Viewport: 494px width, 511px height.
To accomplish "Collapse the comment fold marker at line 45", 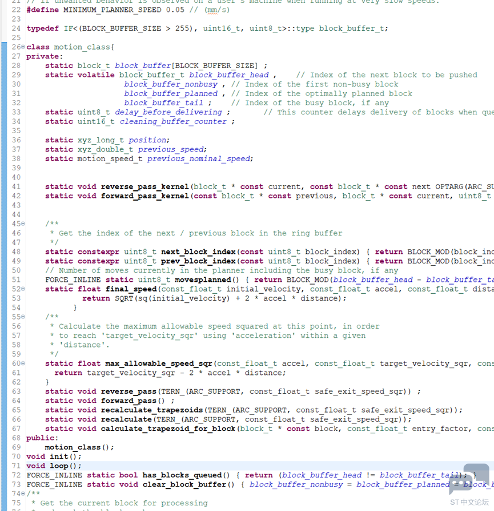I will point(23,223).
